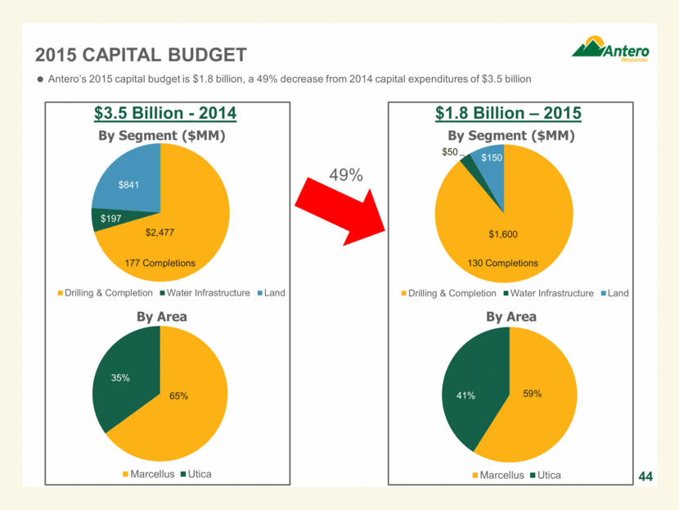The width and height of the screenshot is (679, 510).
Task: Click Land legend swatch under 2014 segment chart
Action: [x=259, y=293]
